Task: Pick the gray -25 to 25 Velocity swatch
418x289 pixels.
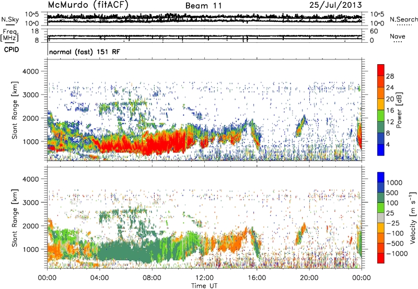Action: [x=381, y=218]
